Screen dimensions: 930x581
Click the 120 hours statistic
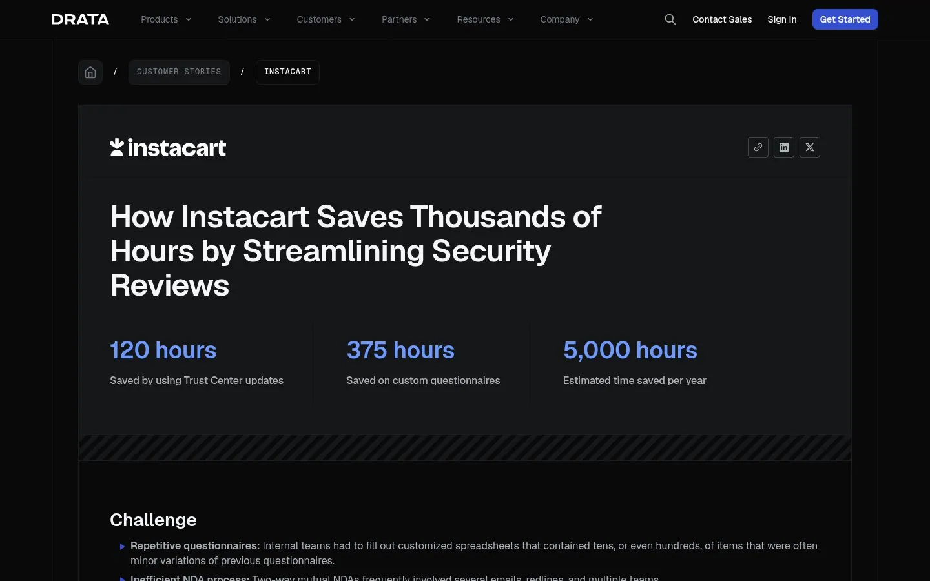coord(163,351)
